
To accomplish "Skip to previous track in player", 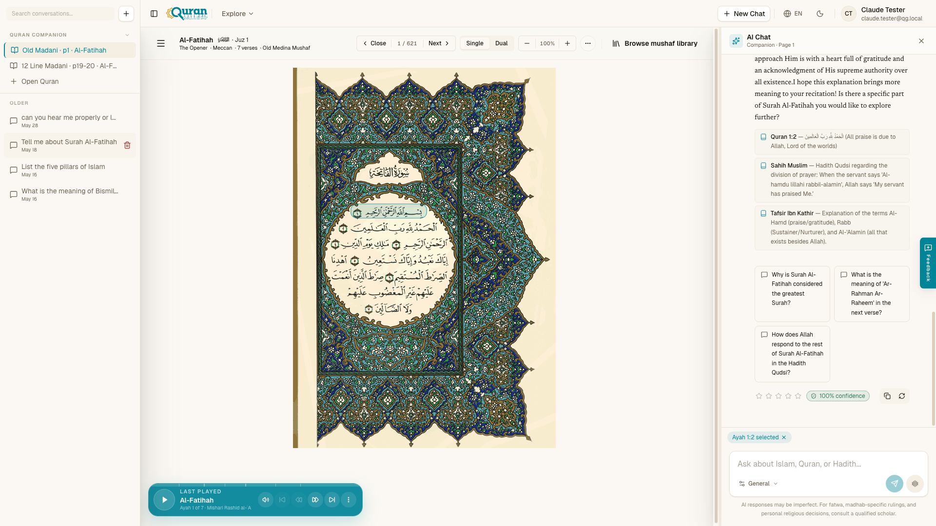I will coord(282,500).
